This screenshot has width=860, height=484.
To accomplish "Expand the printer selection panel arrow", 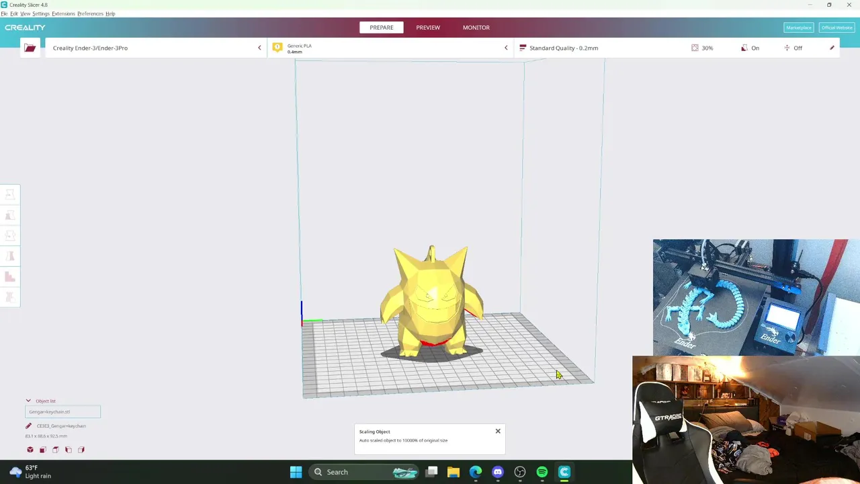I will click(259, 48).
